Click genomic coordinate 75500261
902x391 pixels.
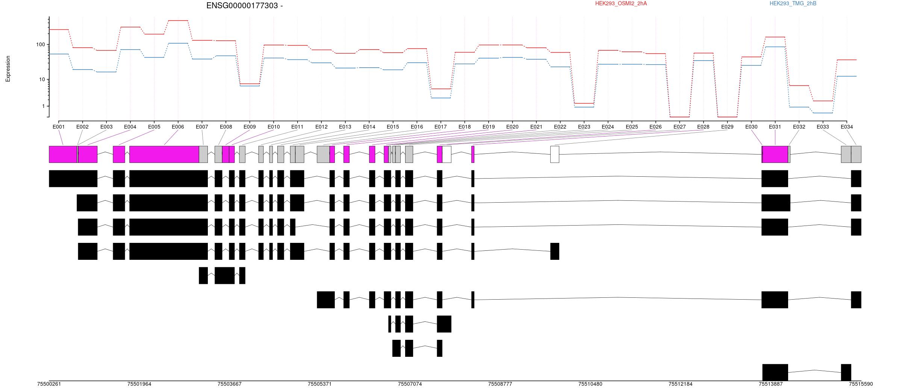(x=49, y=384)
